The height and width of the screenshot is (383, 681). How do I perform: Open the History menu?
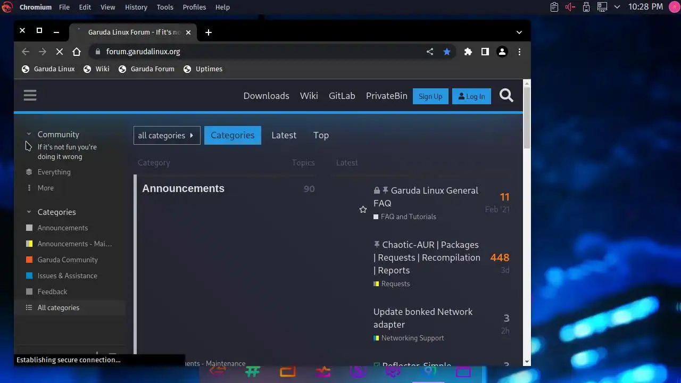point(136,7)
